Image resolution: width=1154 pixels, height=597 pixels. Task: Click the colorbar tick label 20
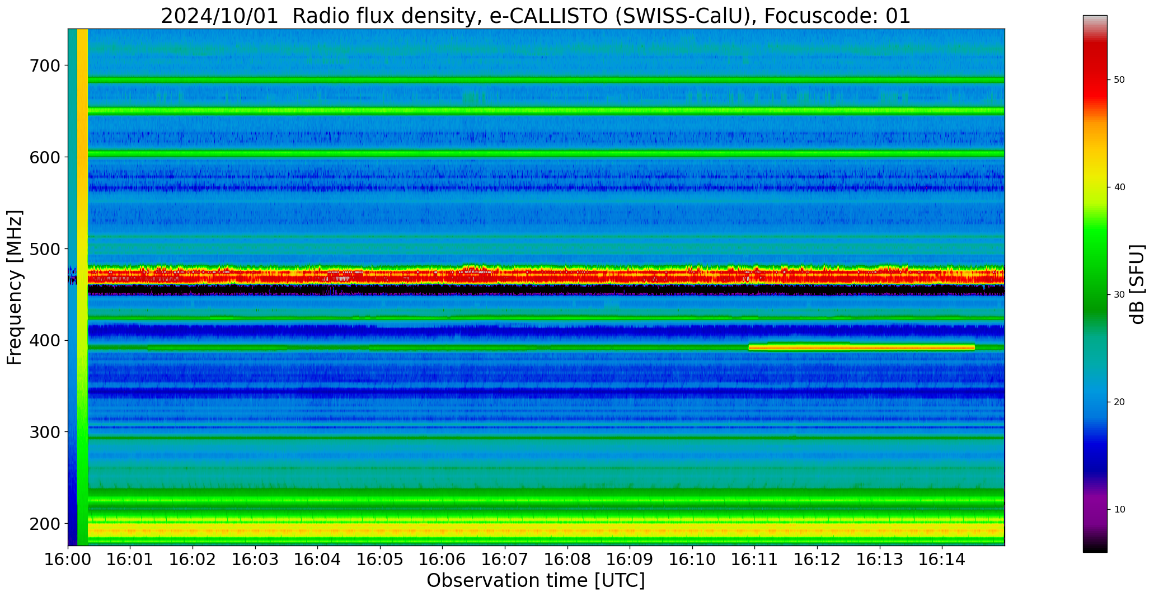(x=1119, y=402)
